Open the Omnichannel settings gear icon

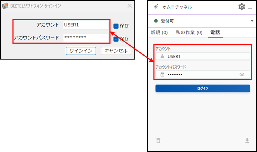pos(242,7)
